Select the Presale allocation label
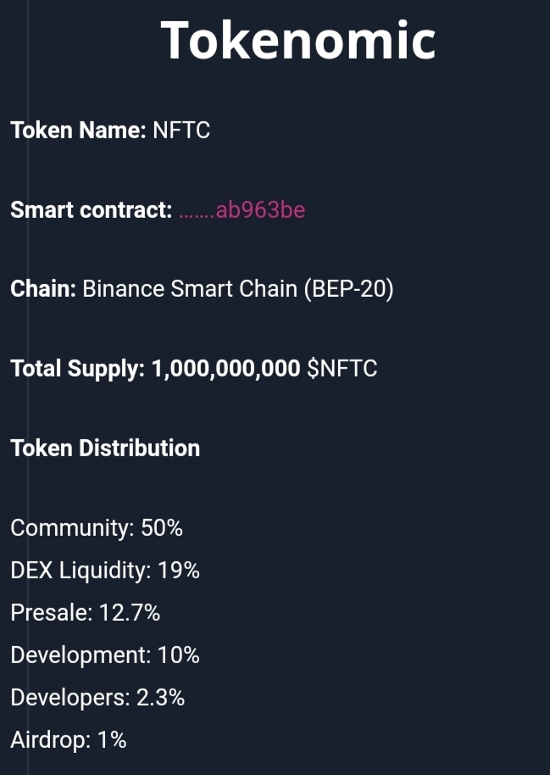The height and width of the screenshot is (775, 550). [x=51, y=613]
